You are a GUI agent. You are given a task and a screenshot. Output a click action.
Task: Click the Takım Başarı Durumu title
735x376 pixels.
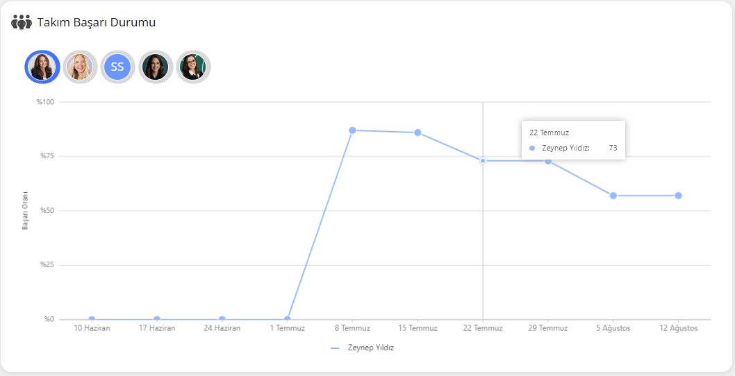[x=97, y=22]
